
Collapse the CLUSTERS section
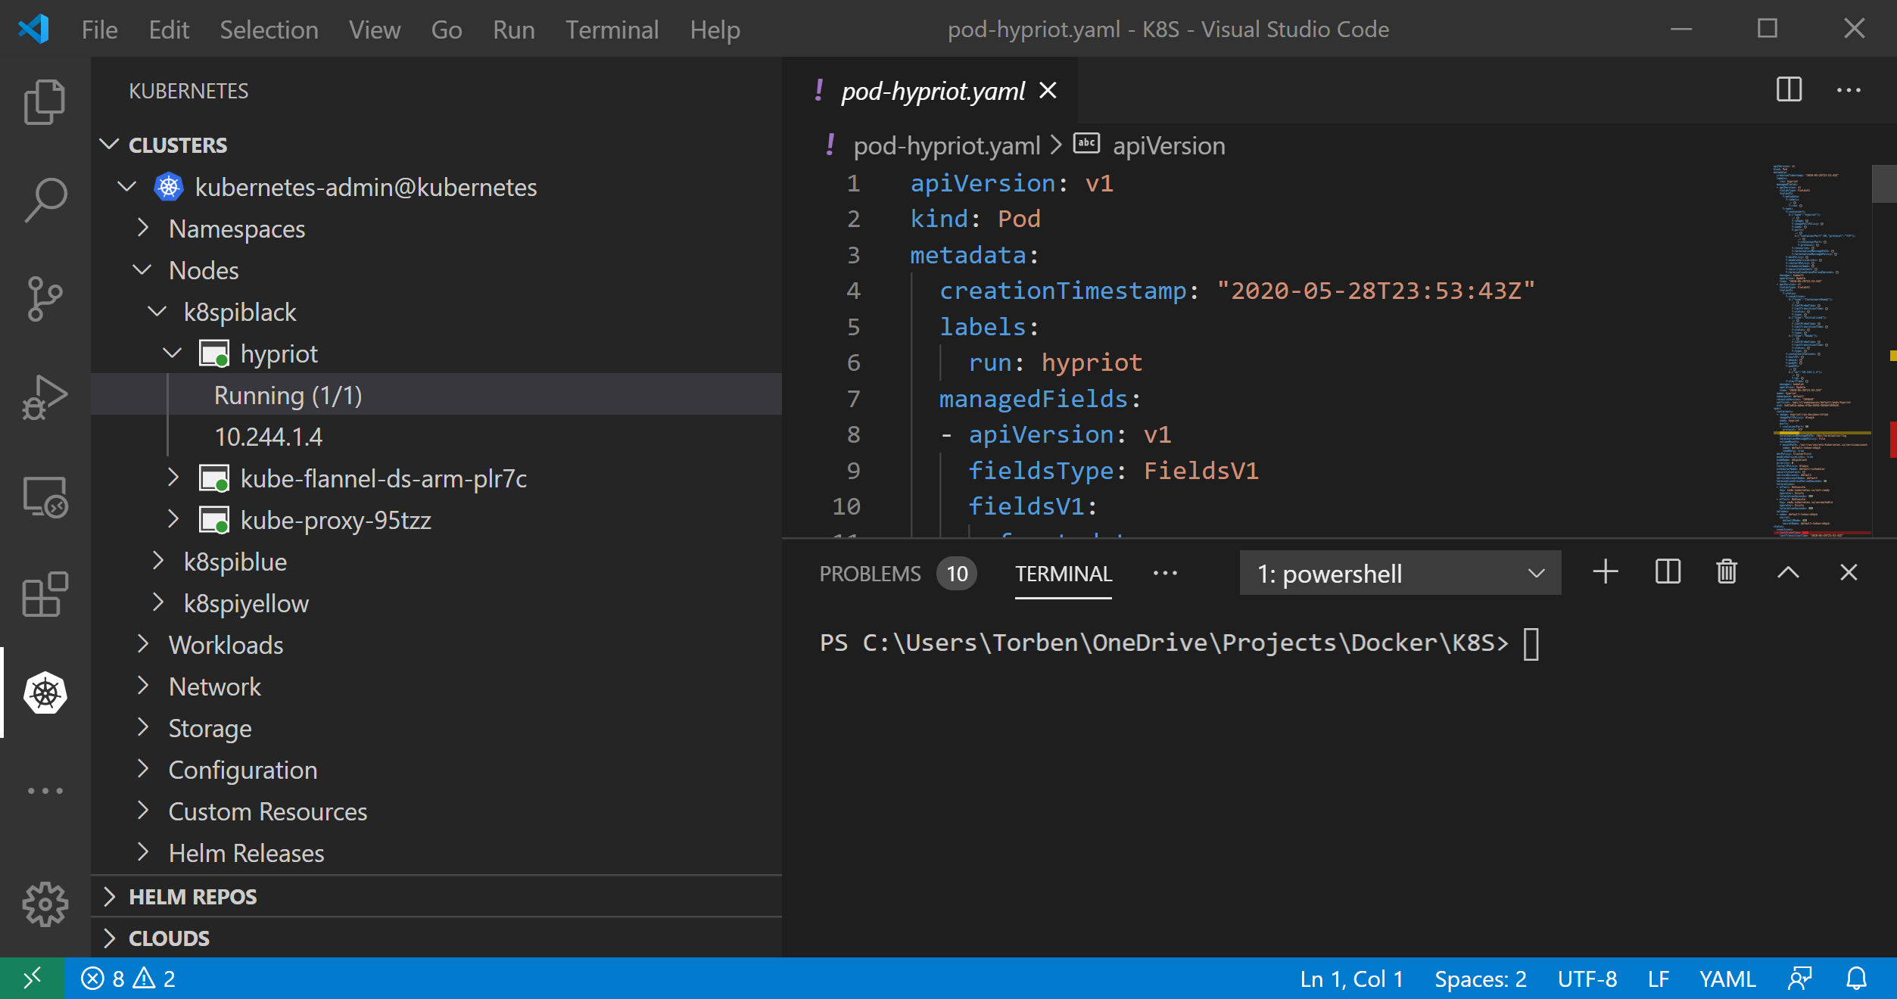109,144
